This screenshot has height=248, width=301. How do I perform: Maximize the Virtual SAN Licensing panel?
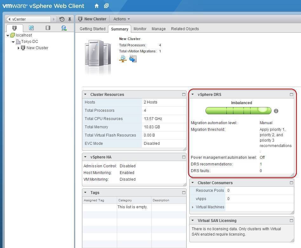point(291,221)
